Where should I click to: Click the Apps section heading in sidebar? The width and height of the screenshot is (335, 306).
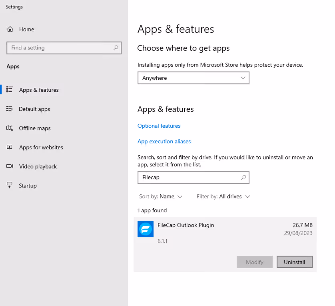click(x=13, y=67)
